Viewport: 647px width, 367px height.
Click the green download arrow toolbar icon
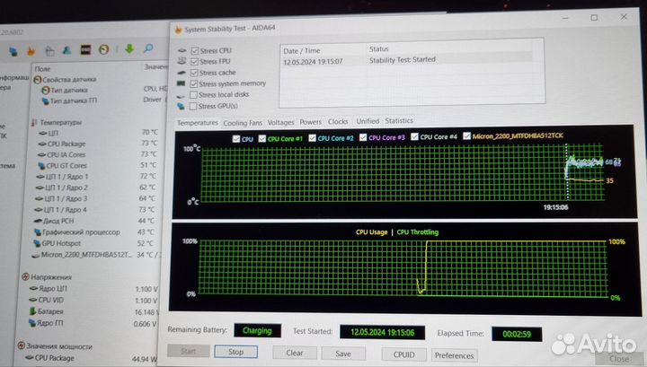(x=129, y=49)
